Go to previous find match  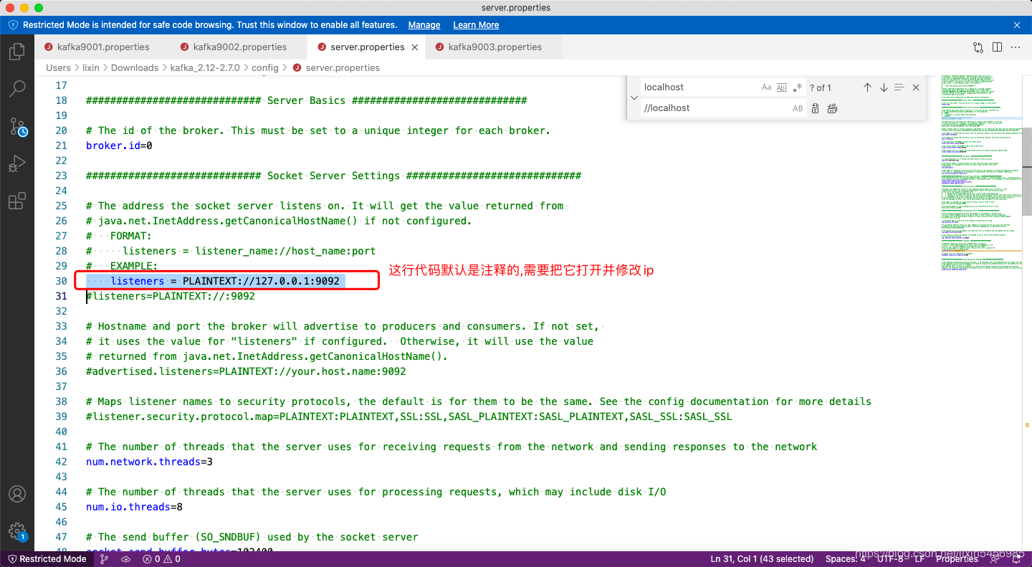[x=867, y=87]
